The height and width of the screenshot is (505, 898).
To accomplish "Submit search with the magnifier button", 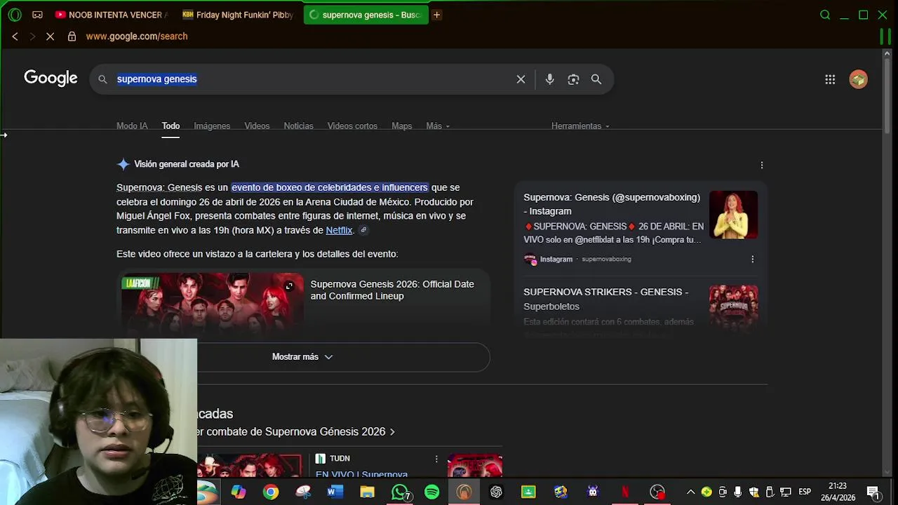I will point(596,79).
